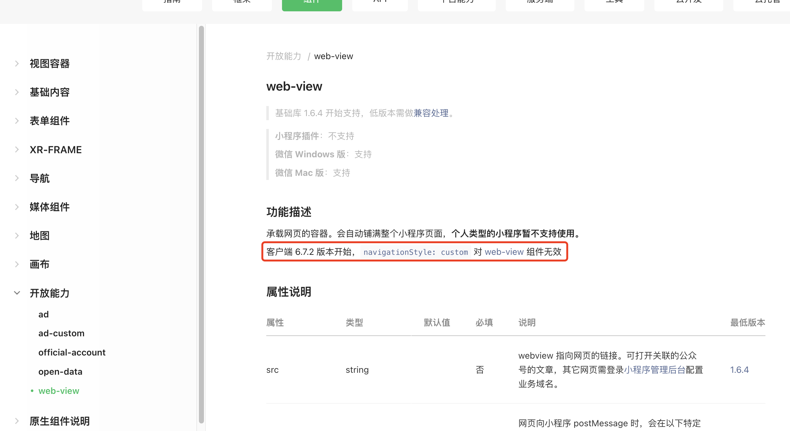The image size is (790, 431).
Task: Follow the 小程序管理后台 link
Action: pyautogui.click(x=655, y=370)
